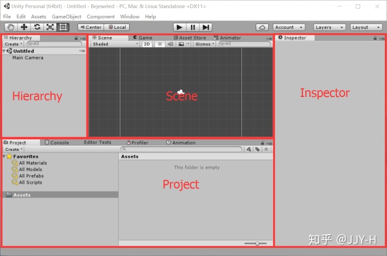Select All Prefabs favorite
Screen dimensions: 387x256
point(28,176)
